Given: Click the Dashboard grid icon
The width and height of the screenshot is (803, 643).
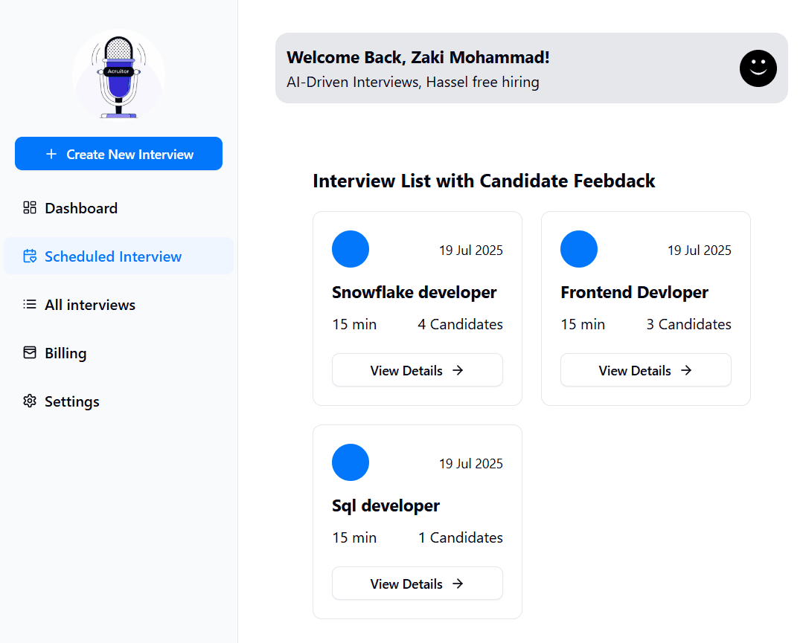Looking at the screenshot, I should click(30, 207).
